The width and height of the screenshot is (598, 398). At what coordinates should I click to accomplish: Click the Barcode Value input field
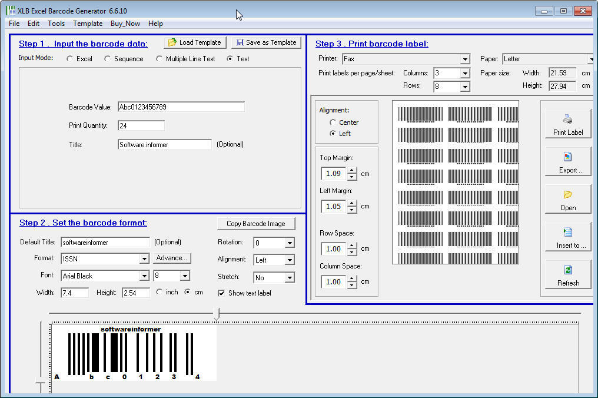[x=181, y=107]
